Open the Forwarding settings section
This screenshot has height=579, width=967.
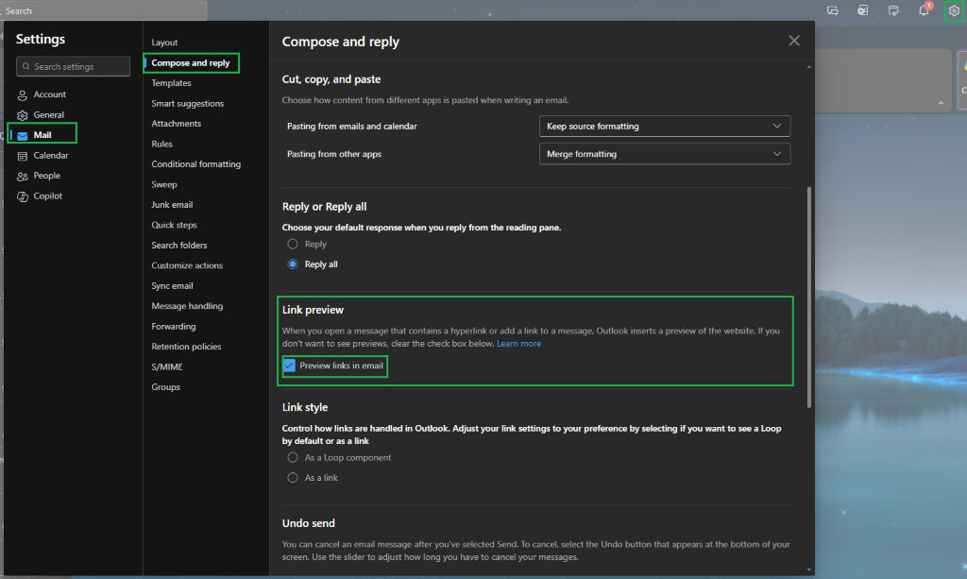pyautogui.click(x=174, y=327)
